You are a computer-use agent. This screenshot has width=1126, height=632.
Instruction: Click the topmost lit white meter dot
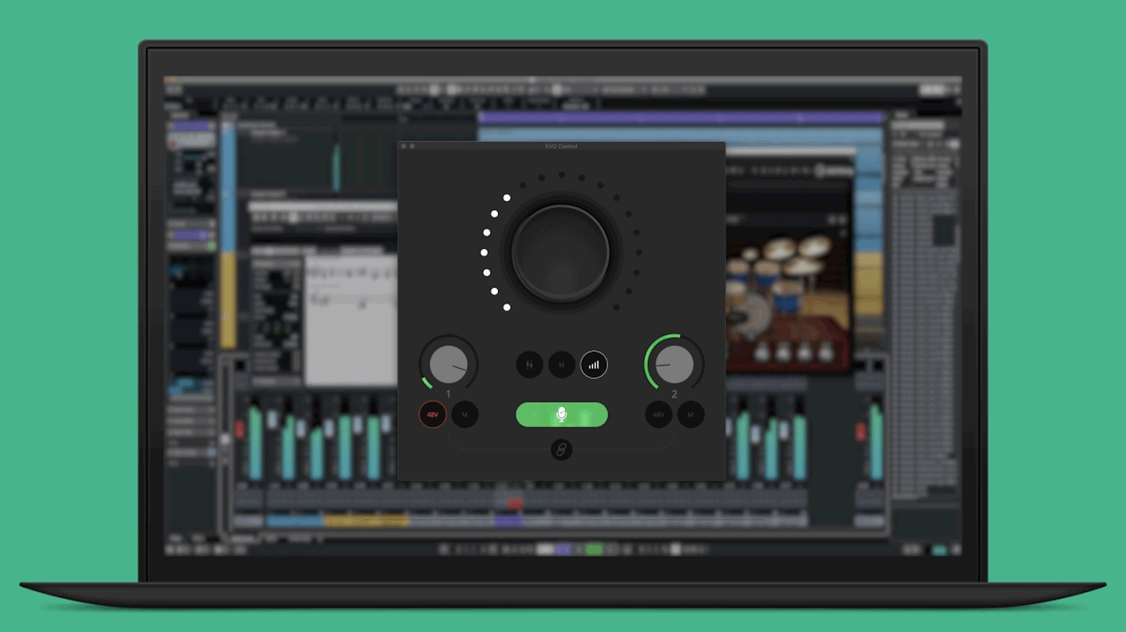click(507, 198)
